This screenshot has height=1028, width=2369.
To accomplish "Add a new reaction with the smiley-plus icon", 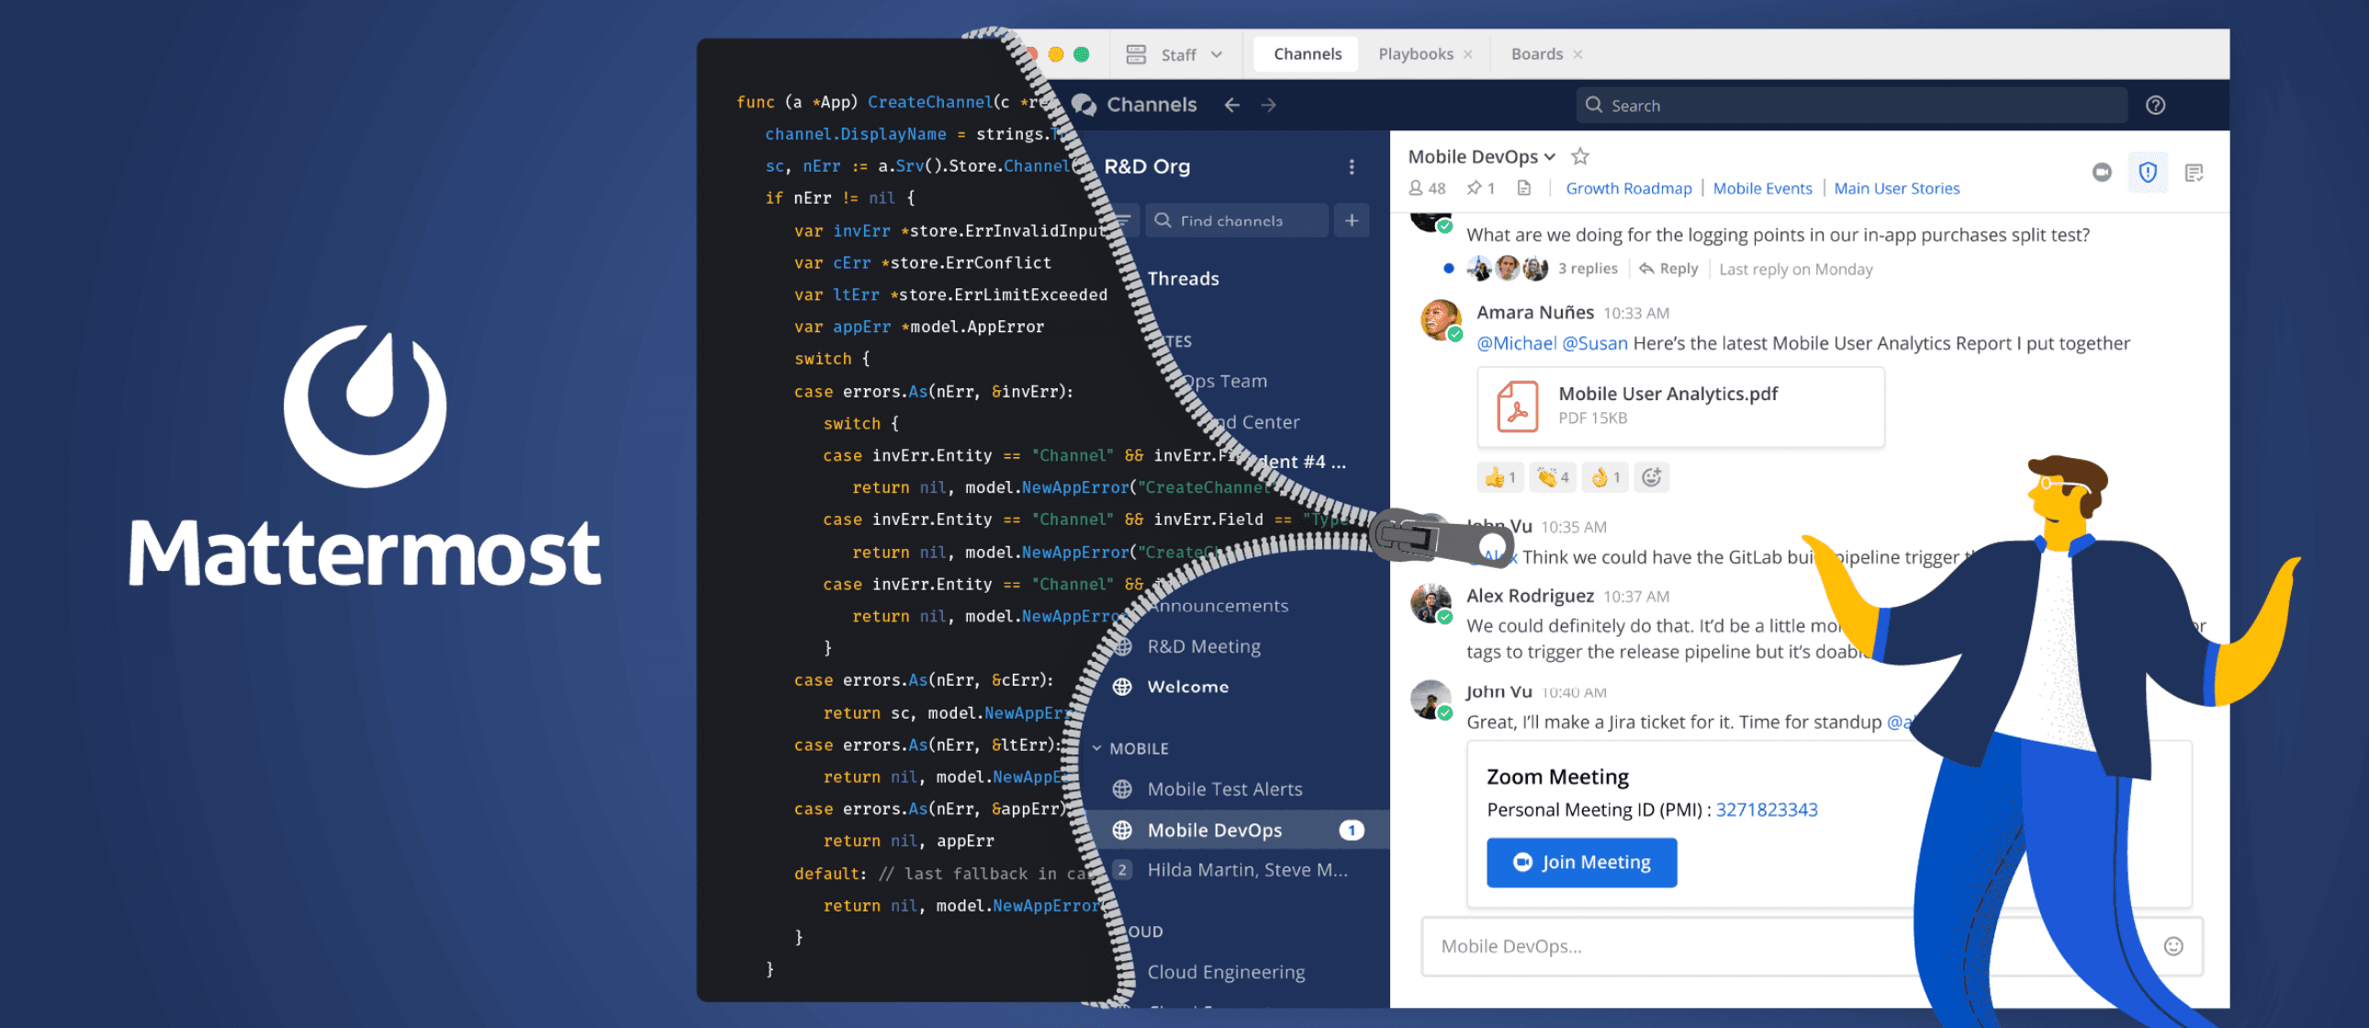I will 1652,476.
